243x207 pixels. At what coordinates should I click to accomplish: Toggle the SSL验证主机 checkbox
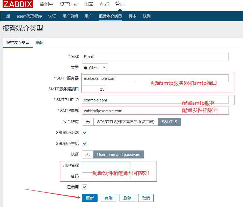tap(85, 143)
